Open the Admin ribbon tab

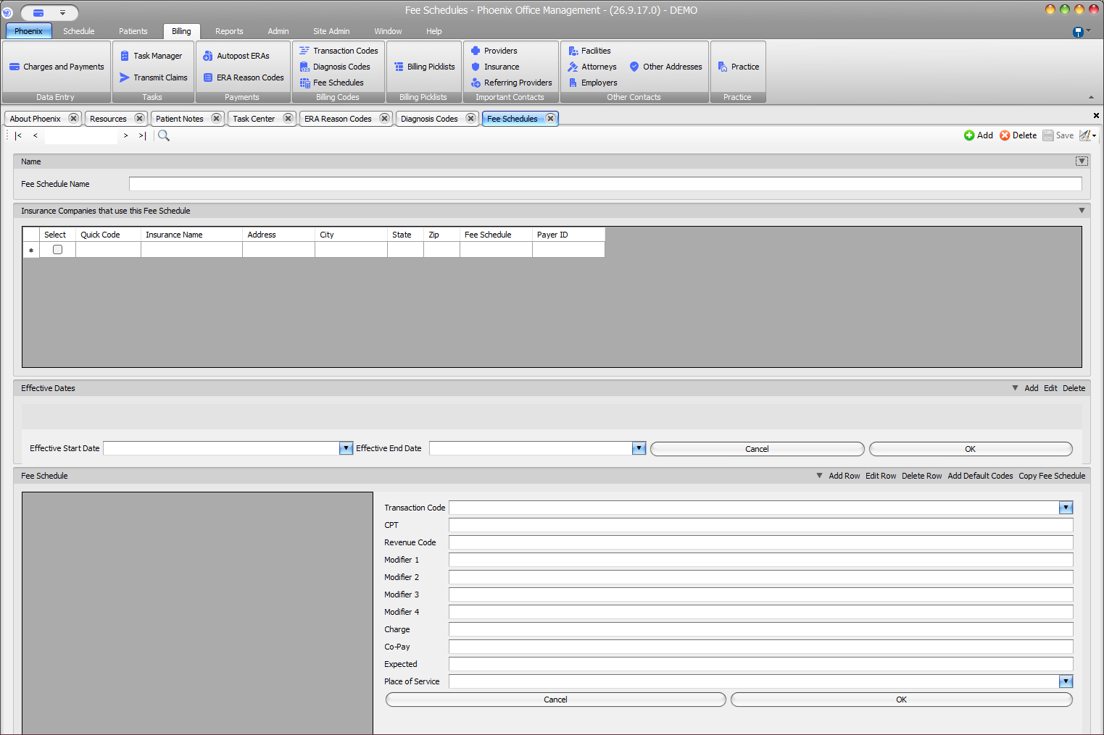(x=278, y=31)
